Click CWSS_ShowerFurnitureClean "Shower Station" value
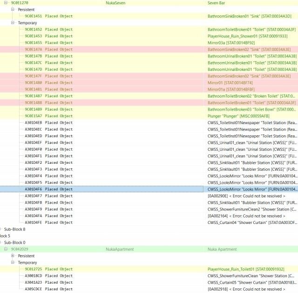The image size is (298, 294). 251,276
